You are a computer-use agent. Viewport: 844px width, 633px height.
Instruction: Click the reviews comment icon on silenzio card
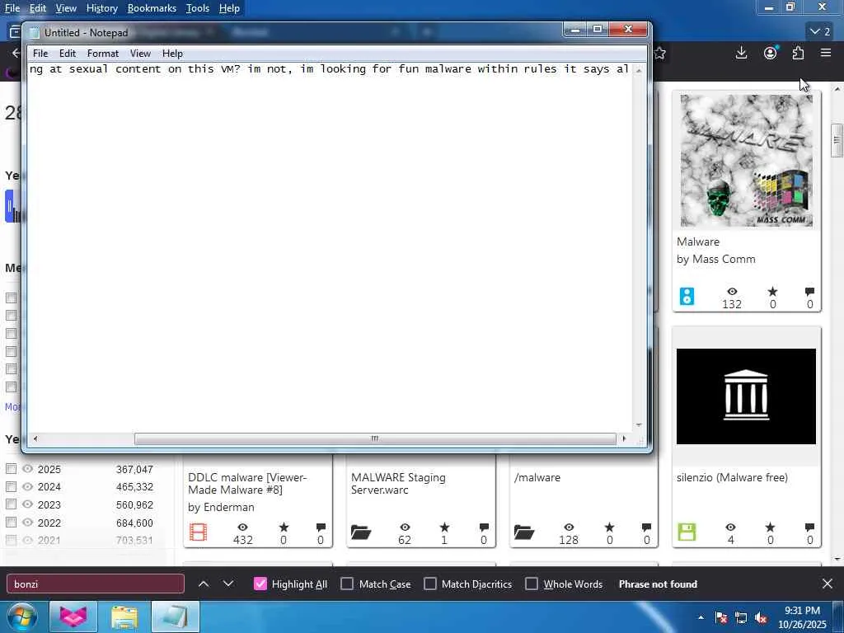coord(809,527)
